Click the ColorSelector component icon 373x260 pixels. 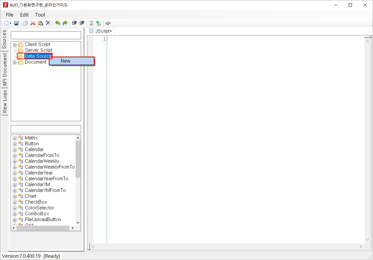click(x=21, y=208)
